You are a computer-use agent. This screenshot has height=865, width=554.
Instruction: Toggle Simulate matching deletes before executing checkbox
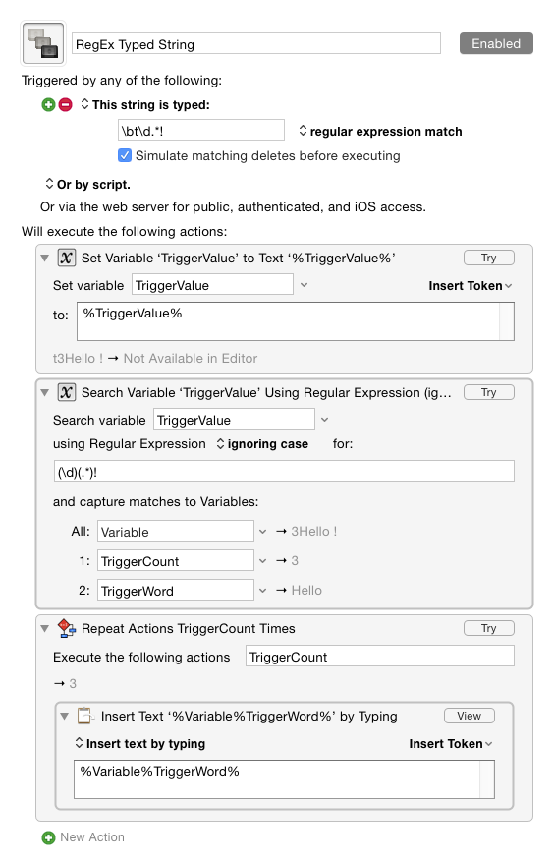pos(125,155)
